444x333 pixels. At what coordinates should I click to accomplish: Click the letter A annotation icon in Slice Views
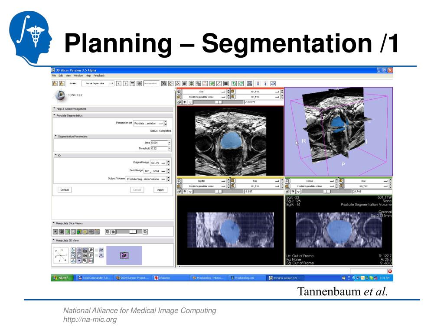point(73,232)
